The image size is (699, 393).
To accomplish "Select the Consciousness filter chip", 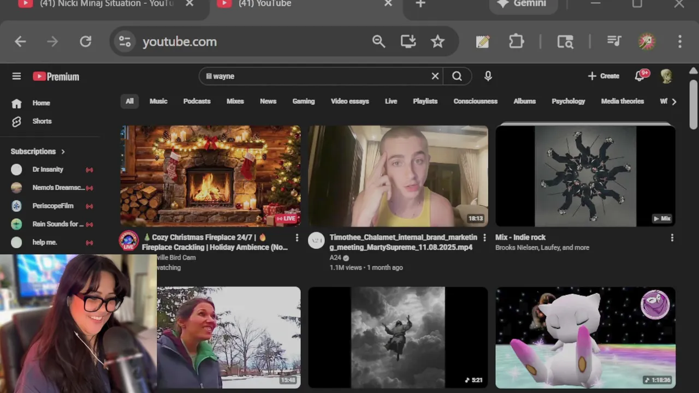I will [476, 102].
